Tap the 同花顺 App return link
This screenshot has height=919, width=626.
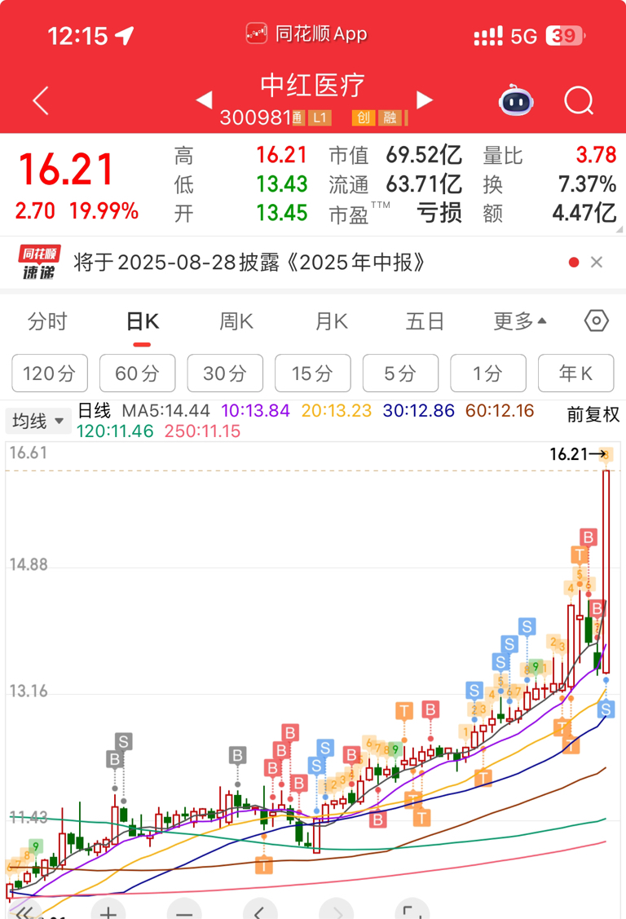(x=306, y=34)
